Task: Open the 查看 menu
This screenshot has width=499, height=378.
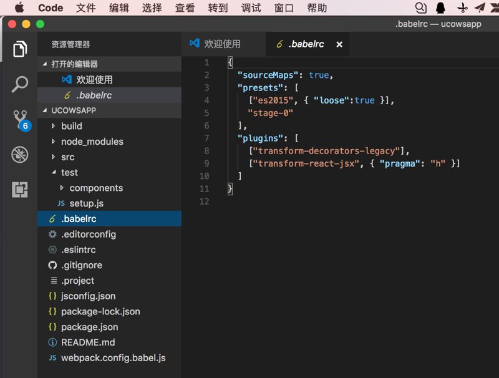Action: pyautogui.click(x=185, y=7)
